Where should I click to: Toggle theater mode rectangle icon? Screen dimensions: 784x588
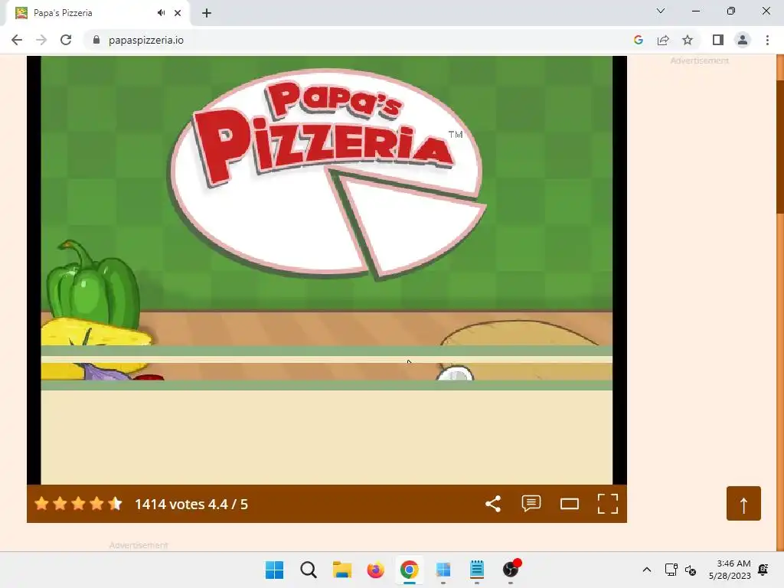coord(570,504)
